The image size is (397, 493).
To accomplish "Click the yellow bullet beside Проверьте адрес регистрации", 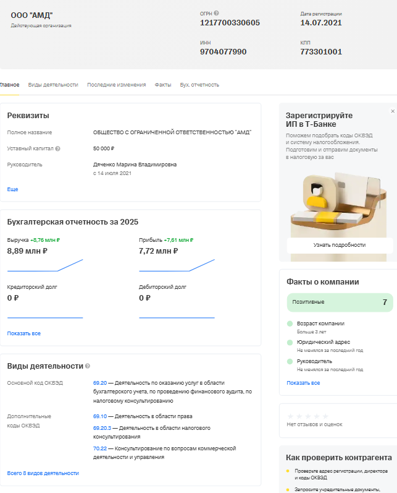I will coord(288,471).
